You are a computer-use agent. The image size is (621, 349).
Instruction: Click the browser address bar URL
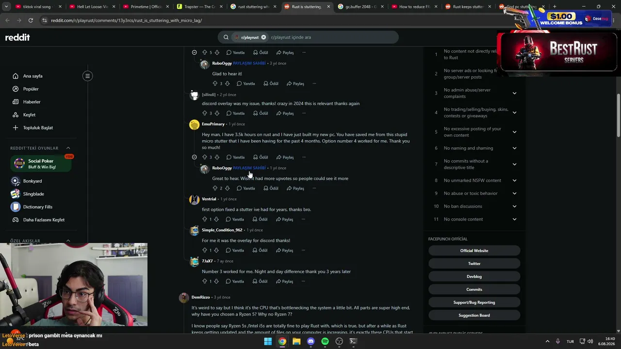click(126, 20)
